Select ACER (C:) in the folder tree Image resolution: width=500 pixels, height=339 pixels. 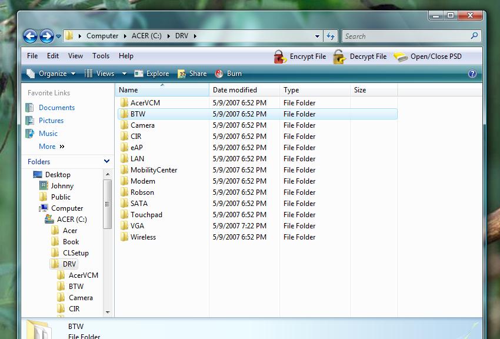72,220
